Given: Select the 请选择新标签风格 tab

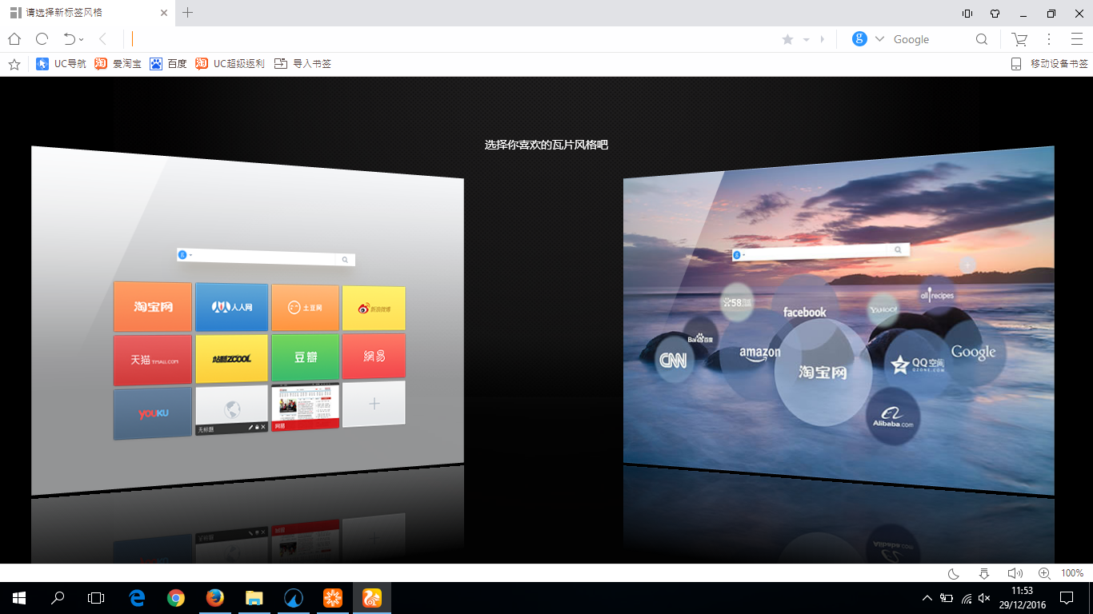Looking at the screenshot, I should [x=87, y=13].
